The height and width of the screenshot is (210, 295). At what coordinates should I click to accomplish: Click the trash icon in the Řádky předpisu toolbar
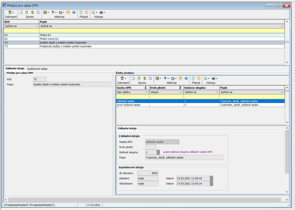(x=145, y=78)
